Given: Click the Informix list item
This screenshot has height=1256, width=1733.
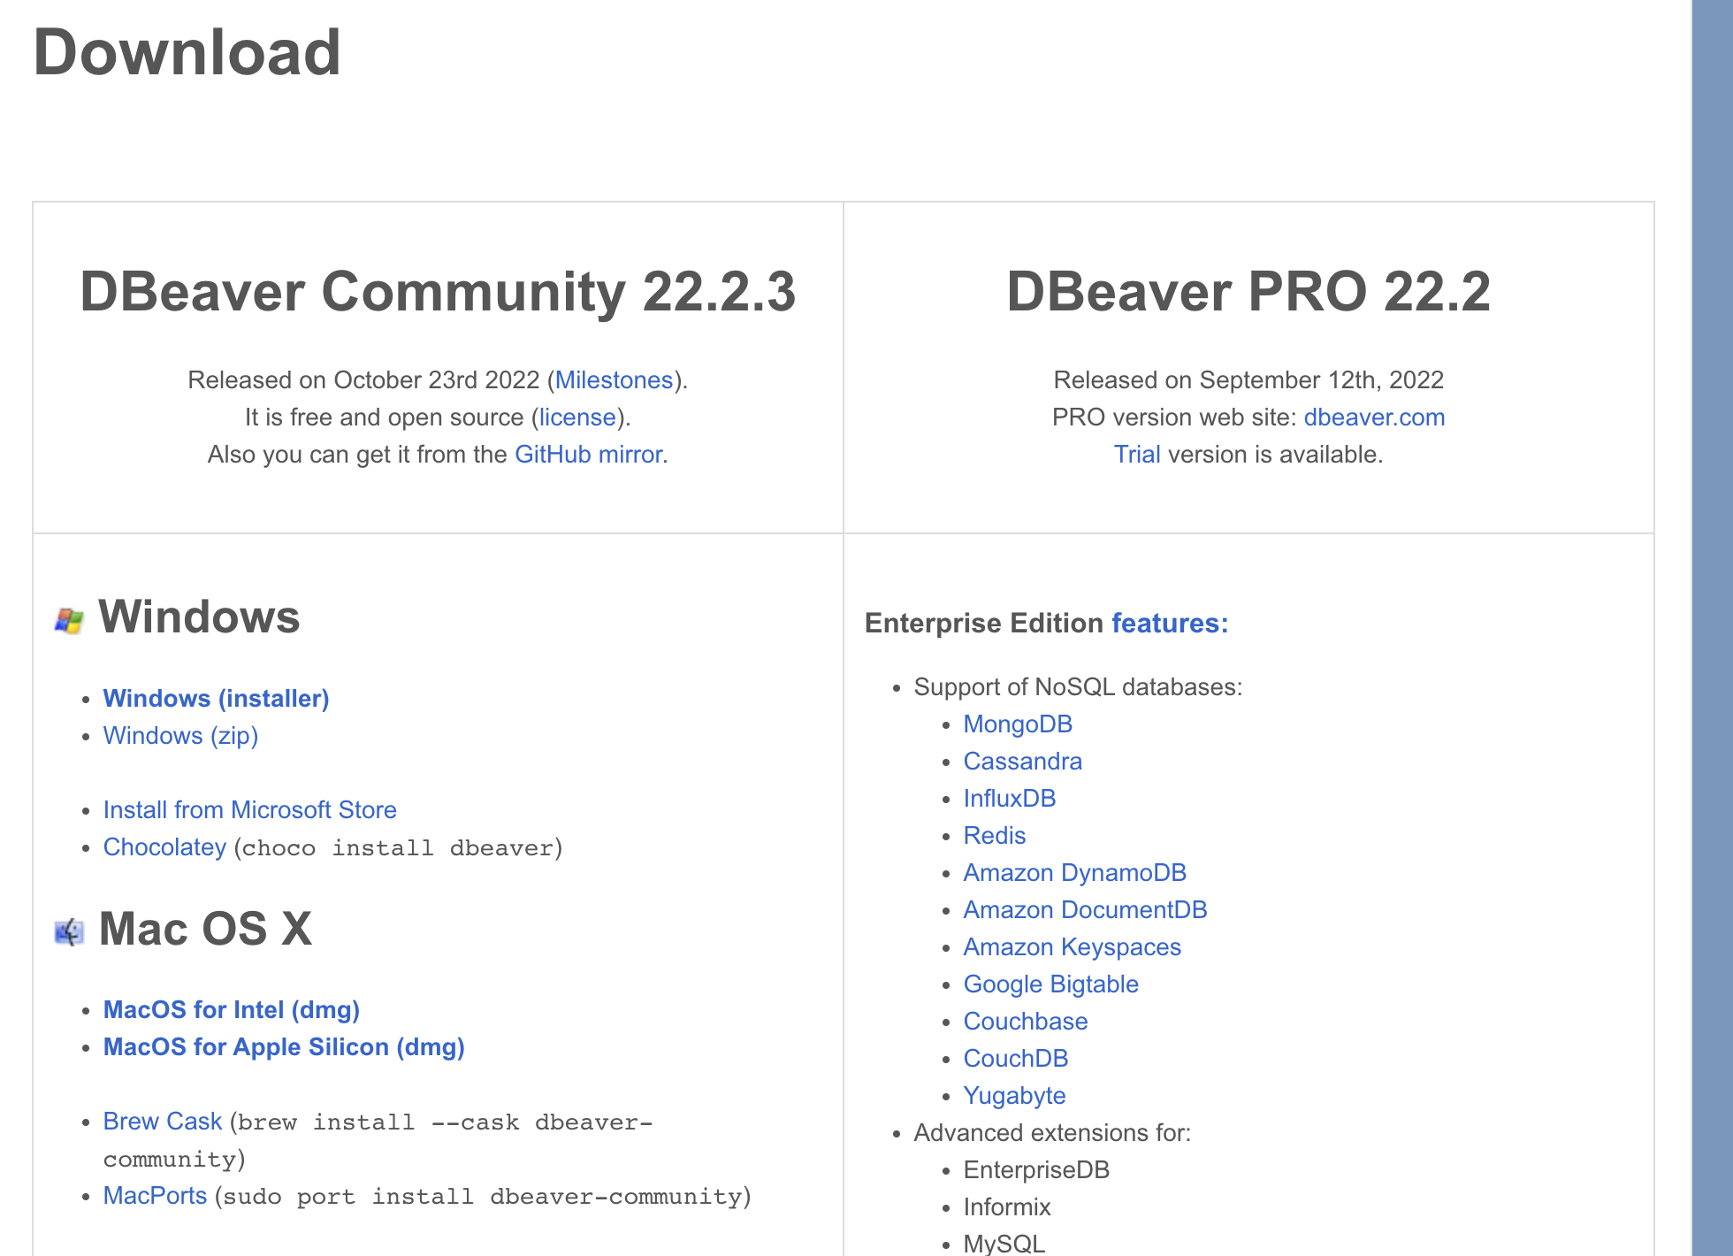Looking at the screenshot, I should tap(1007, 1207).
